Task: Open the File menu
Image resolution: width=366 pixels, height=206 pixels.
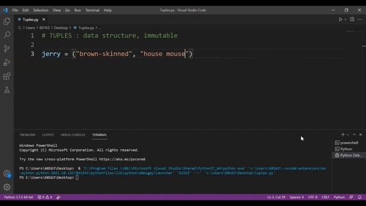Action: [15, 10]
